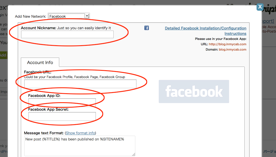
Task: Click into the Facebook URL field
Action: (x=80, y=84)
